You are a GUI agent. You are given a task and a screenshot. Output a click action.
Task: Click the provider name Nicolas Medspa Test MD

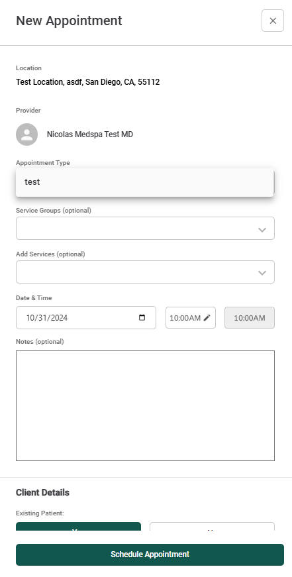[x=90, y=134]
